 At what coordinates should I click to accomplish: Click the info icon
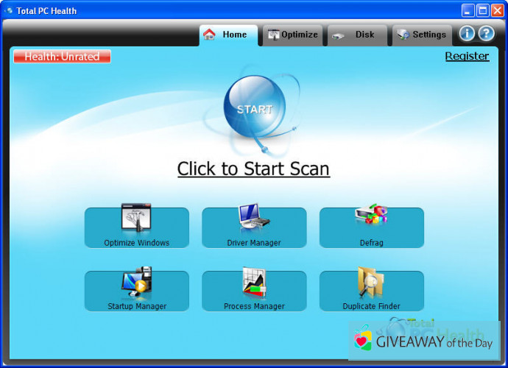467,34
